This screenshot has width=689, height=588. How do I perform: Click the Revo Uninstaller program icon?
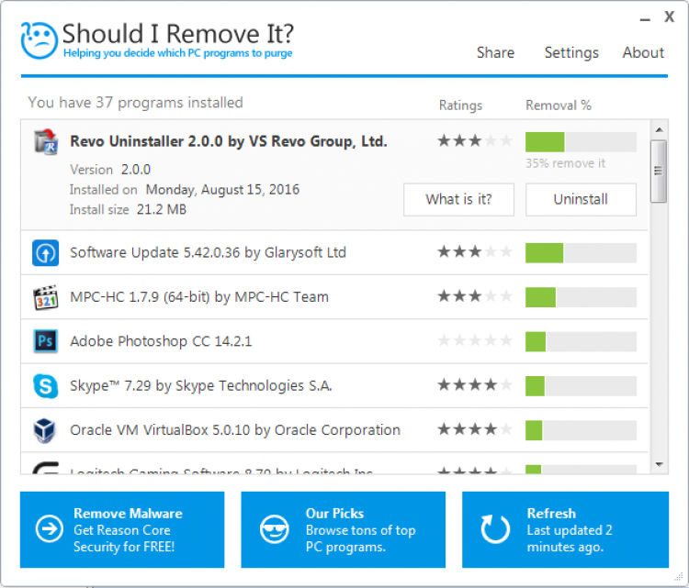[46, 141]
